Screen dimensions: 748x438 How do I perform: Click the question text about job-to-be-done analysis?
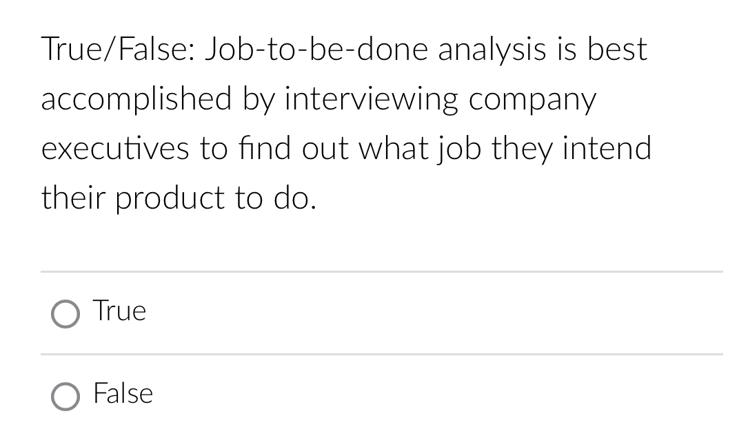(x=345, y=124)
